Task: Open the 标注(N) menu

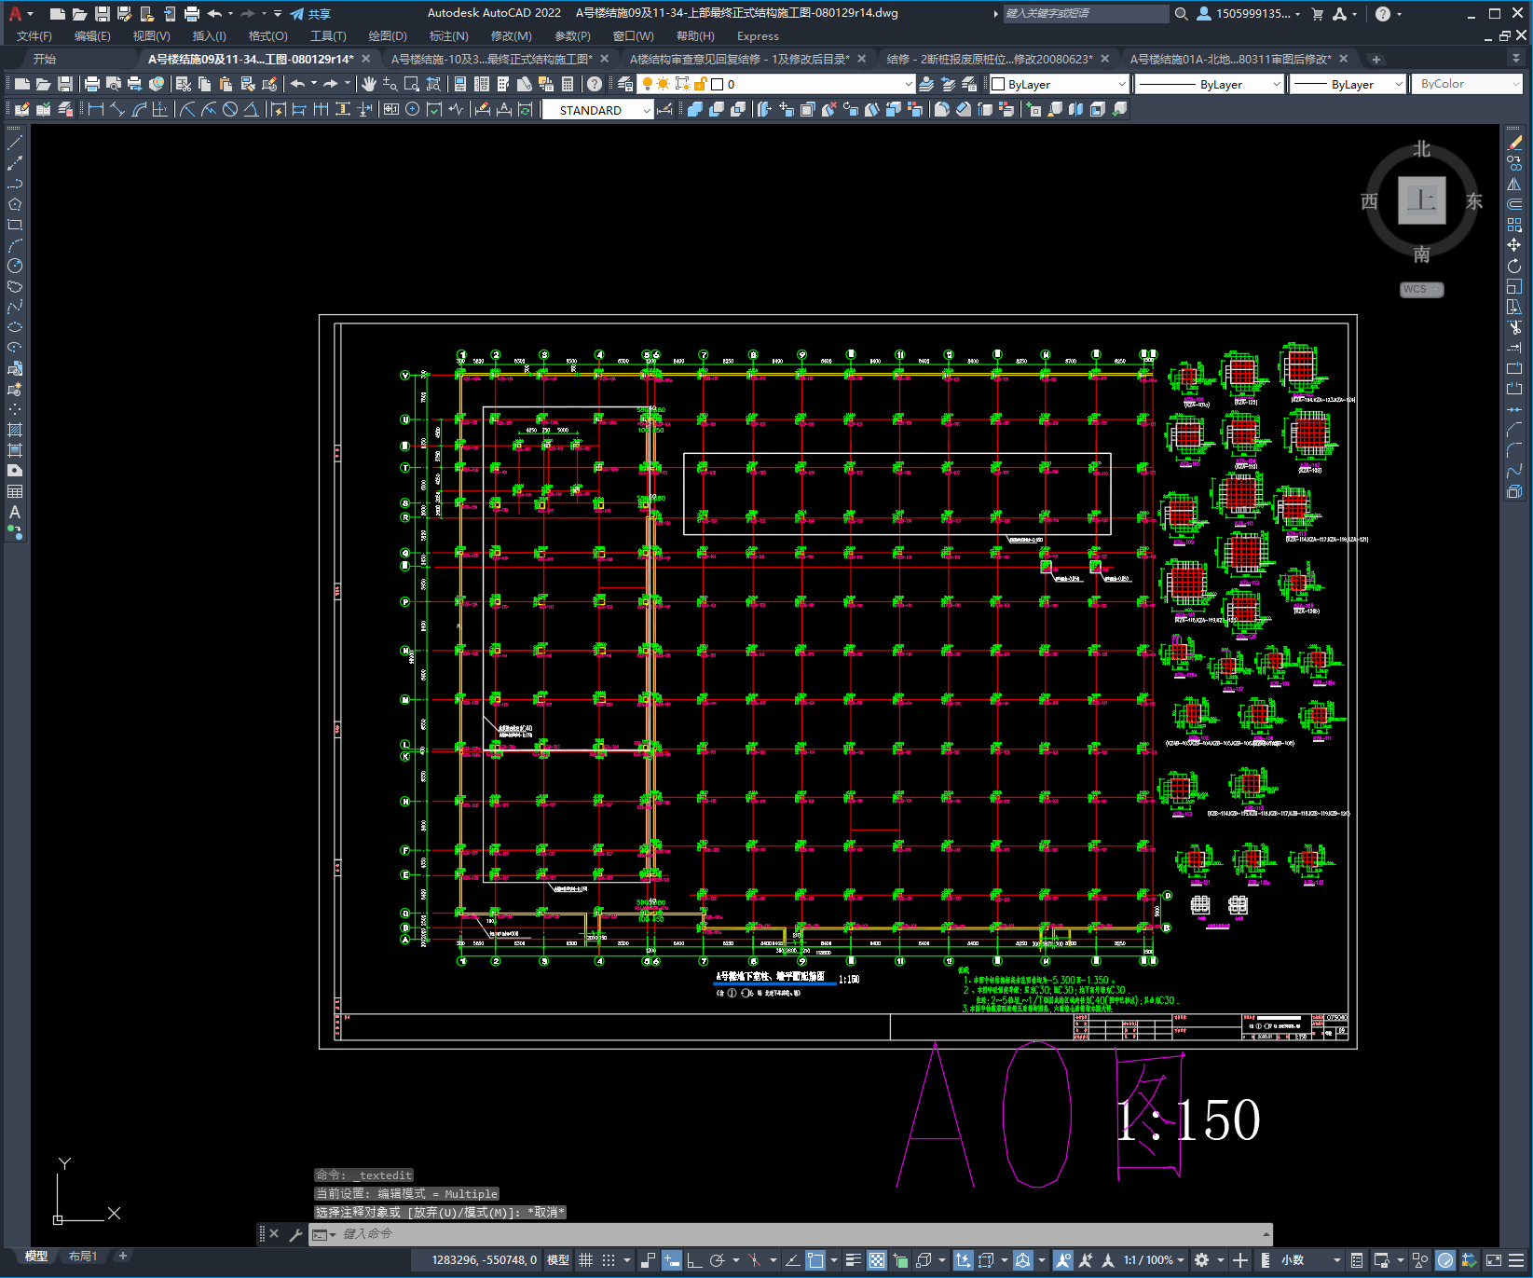Action: 448,36
